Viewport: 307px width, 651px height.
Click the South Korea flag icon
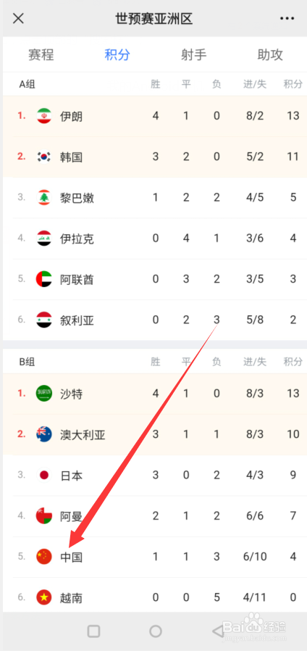(44, 157)
